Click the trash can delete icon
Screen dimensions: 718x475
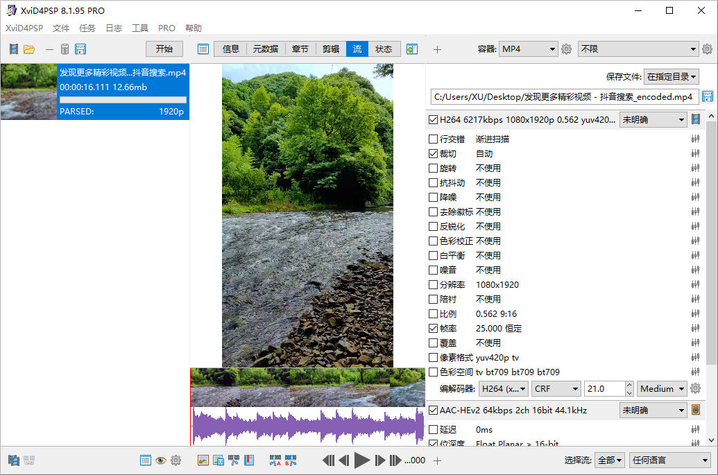click(x=65, y=49)
